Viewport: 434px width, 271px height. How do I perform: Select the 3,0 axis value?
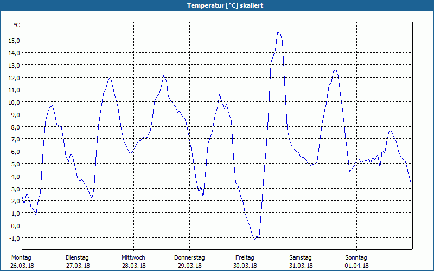(16, 189)
